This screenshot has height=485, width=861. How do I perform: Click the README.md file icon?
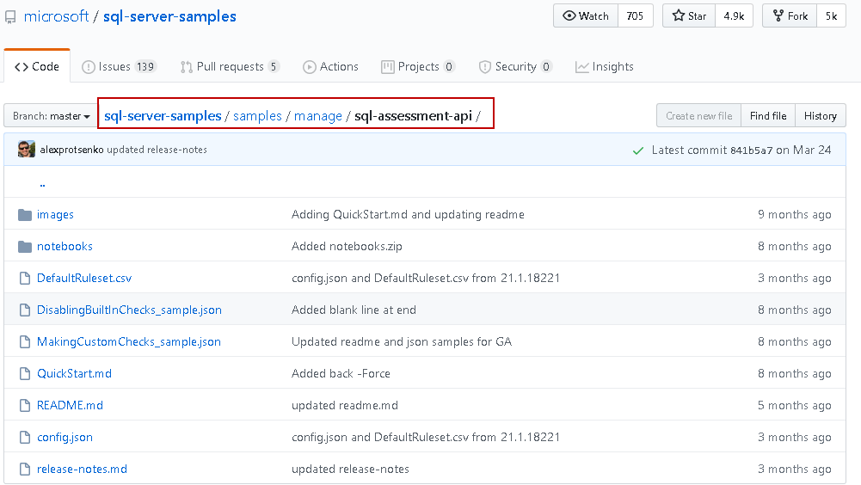point(24,405)
